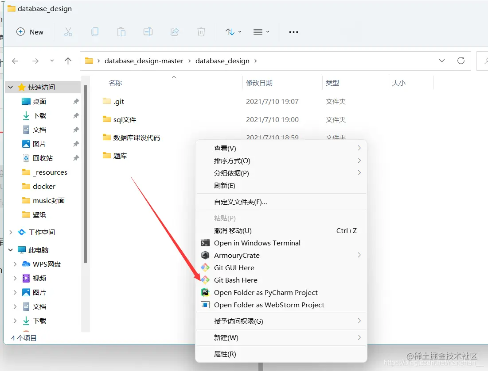Click the ArmouryCrate icon entry
The image size is (488, 371).
point(205,255)
